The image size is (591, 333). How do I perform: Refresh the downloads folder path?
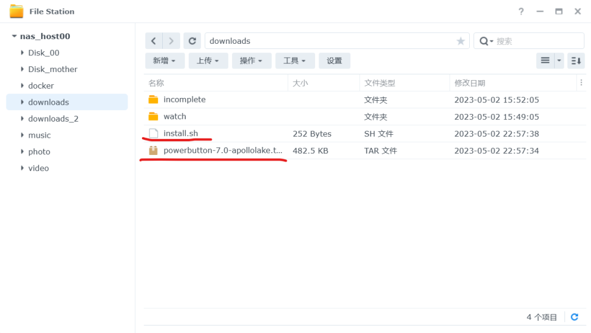click(x=192, y=41)
